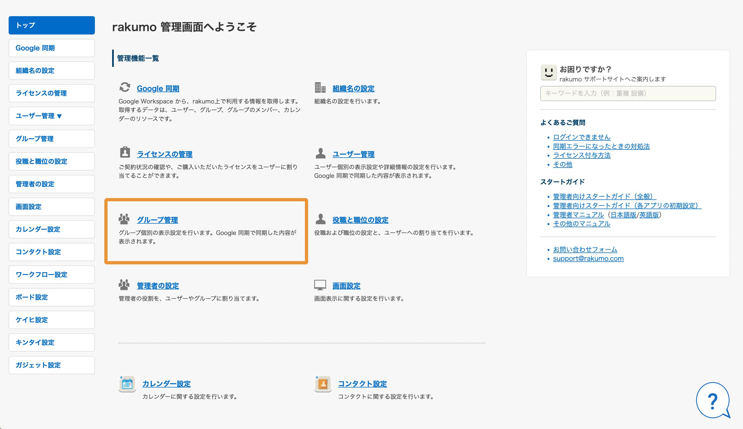Click the contact book app icon
Screen dimensions: 743x429
coord(323,384)
